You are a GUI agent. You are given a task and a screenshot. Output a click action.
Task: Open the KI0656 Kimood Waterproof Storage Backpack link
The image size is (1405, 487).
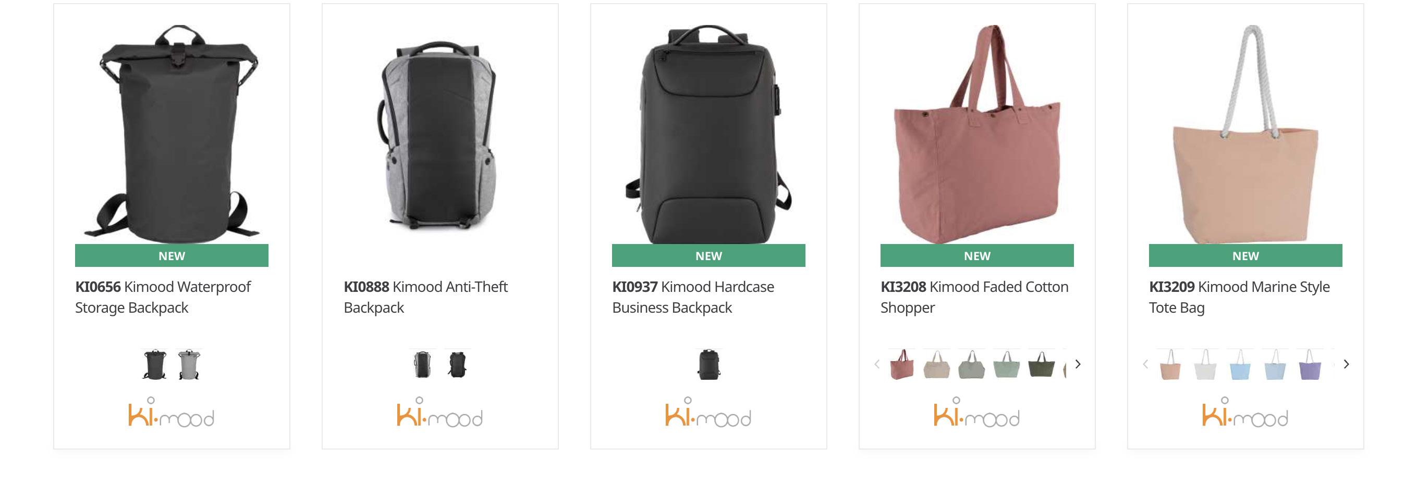(163, 297)
